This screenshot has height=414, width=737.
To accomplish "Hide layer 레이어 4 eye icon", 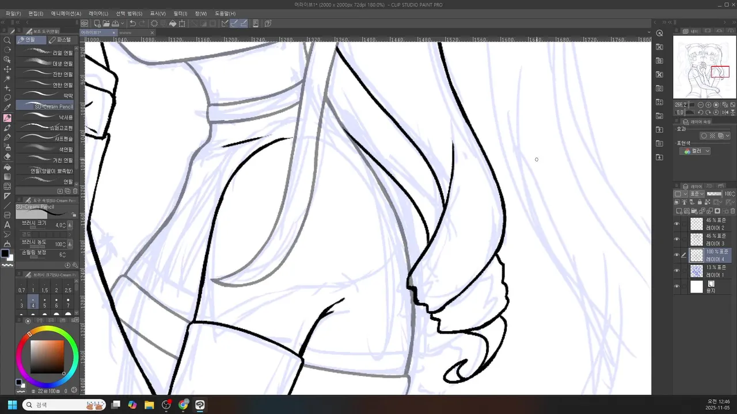I will [677, 255].
